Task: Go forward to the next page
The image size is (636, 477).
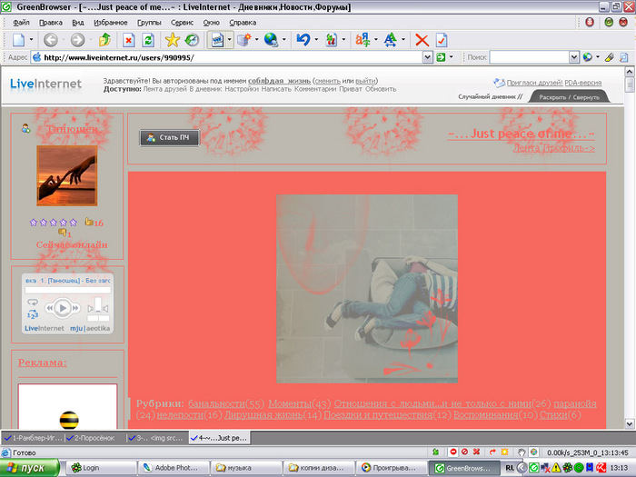Action: click(x=77, y=40)
